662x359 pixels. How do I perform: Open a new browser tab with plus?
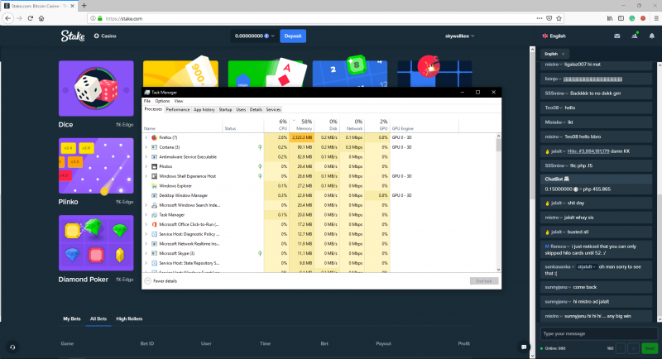[x=84, y=6]
